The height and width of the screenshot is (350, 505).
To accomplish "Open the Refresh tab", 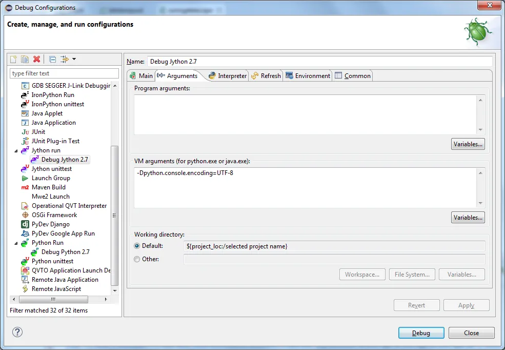I will point(266,76).
